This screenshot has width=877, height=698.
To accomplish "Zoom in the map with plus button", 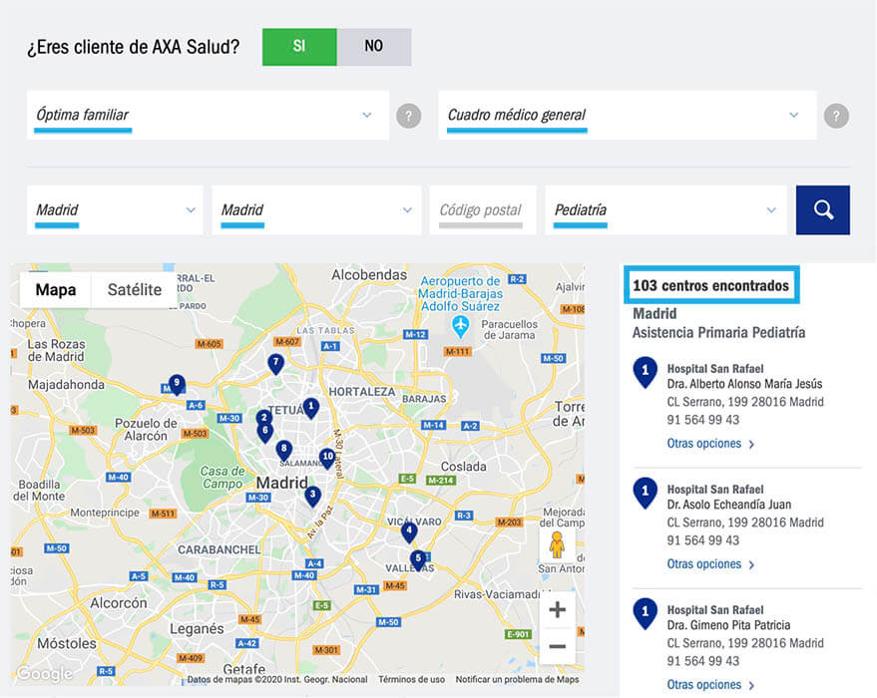I will pyautogui.click(x=557, y=609).
